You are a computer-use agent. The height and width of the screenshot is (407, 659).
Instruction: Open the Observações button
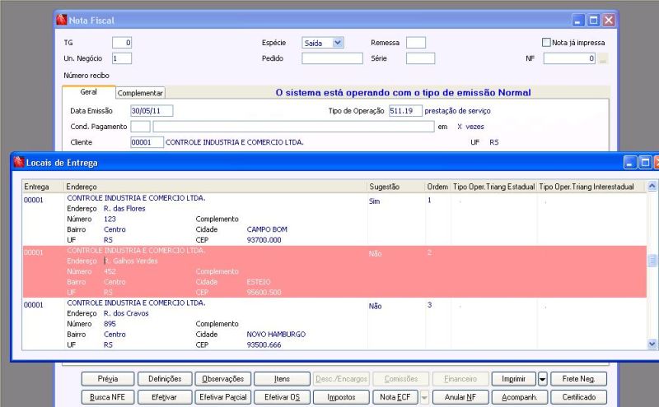[x=222, y=379]
